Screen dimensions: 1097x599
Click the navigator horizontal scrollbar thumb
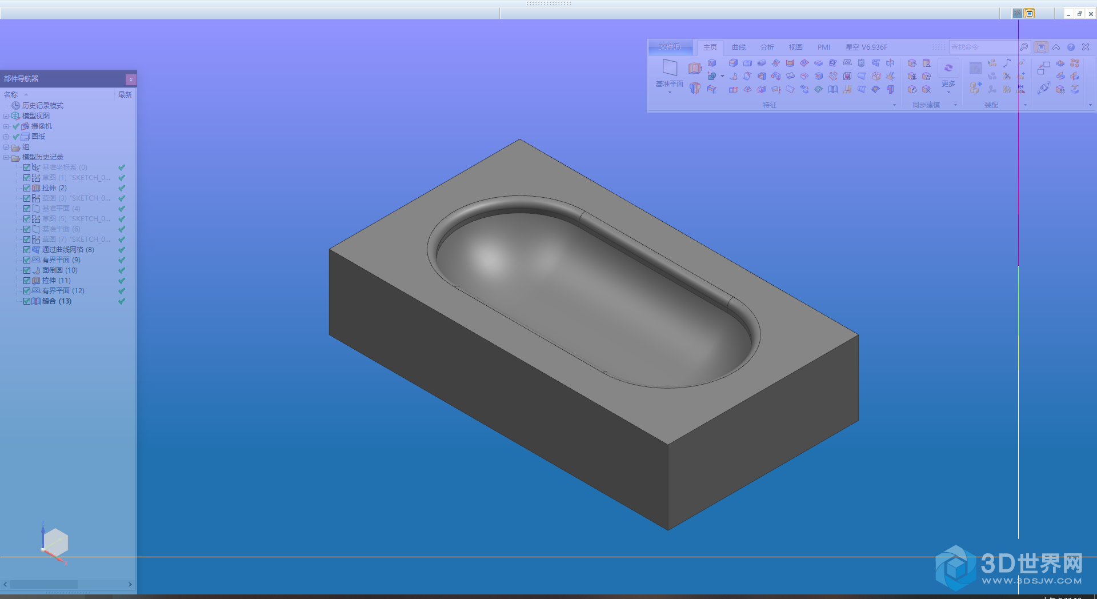click(44, 584)
